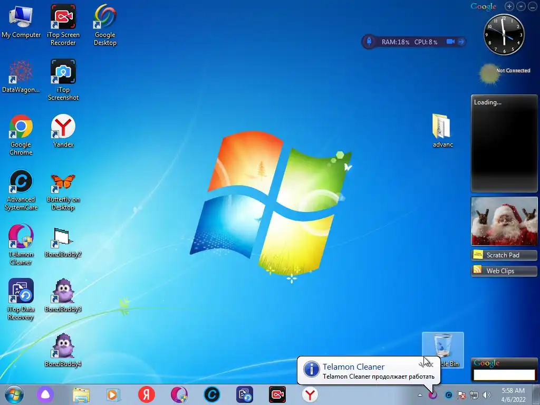Click the notification balloon info icon
540x405 pixels.
tap(311, 369)
